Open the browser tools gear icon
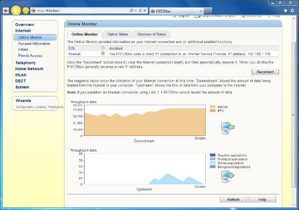This screenshot has width=299, height=210. (x=292, y=11)
